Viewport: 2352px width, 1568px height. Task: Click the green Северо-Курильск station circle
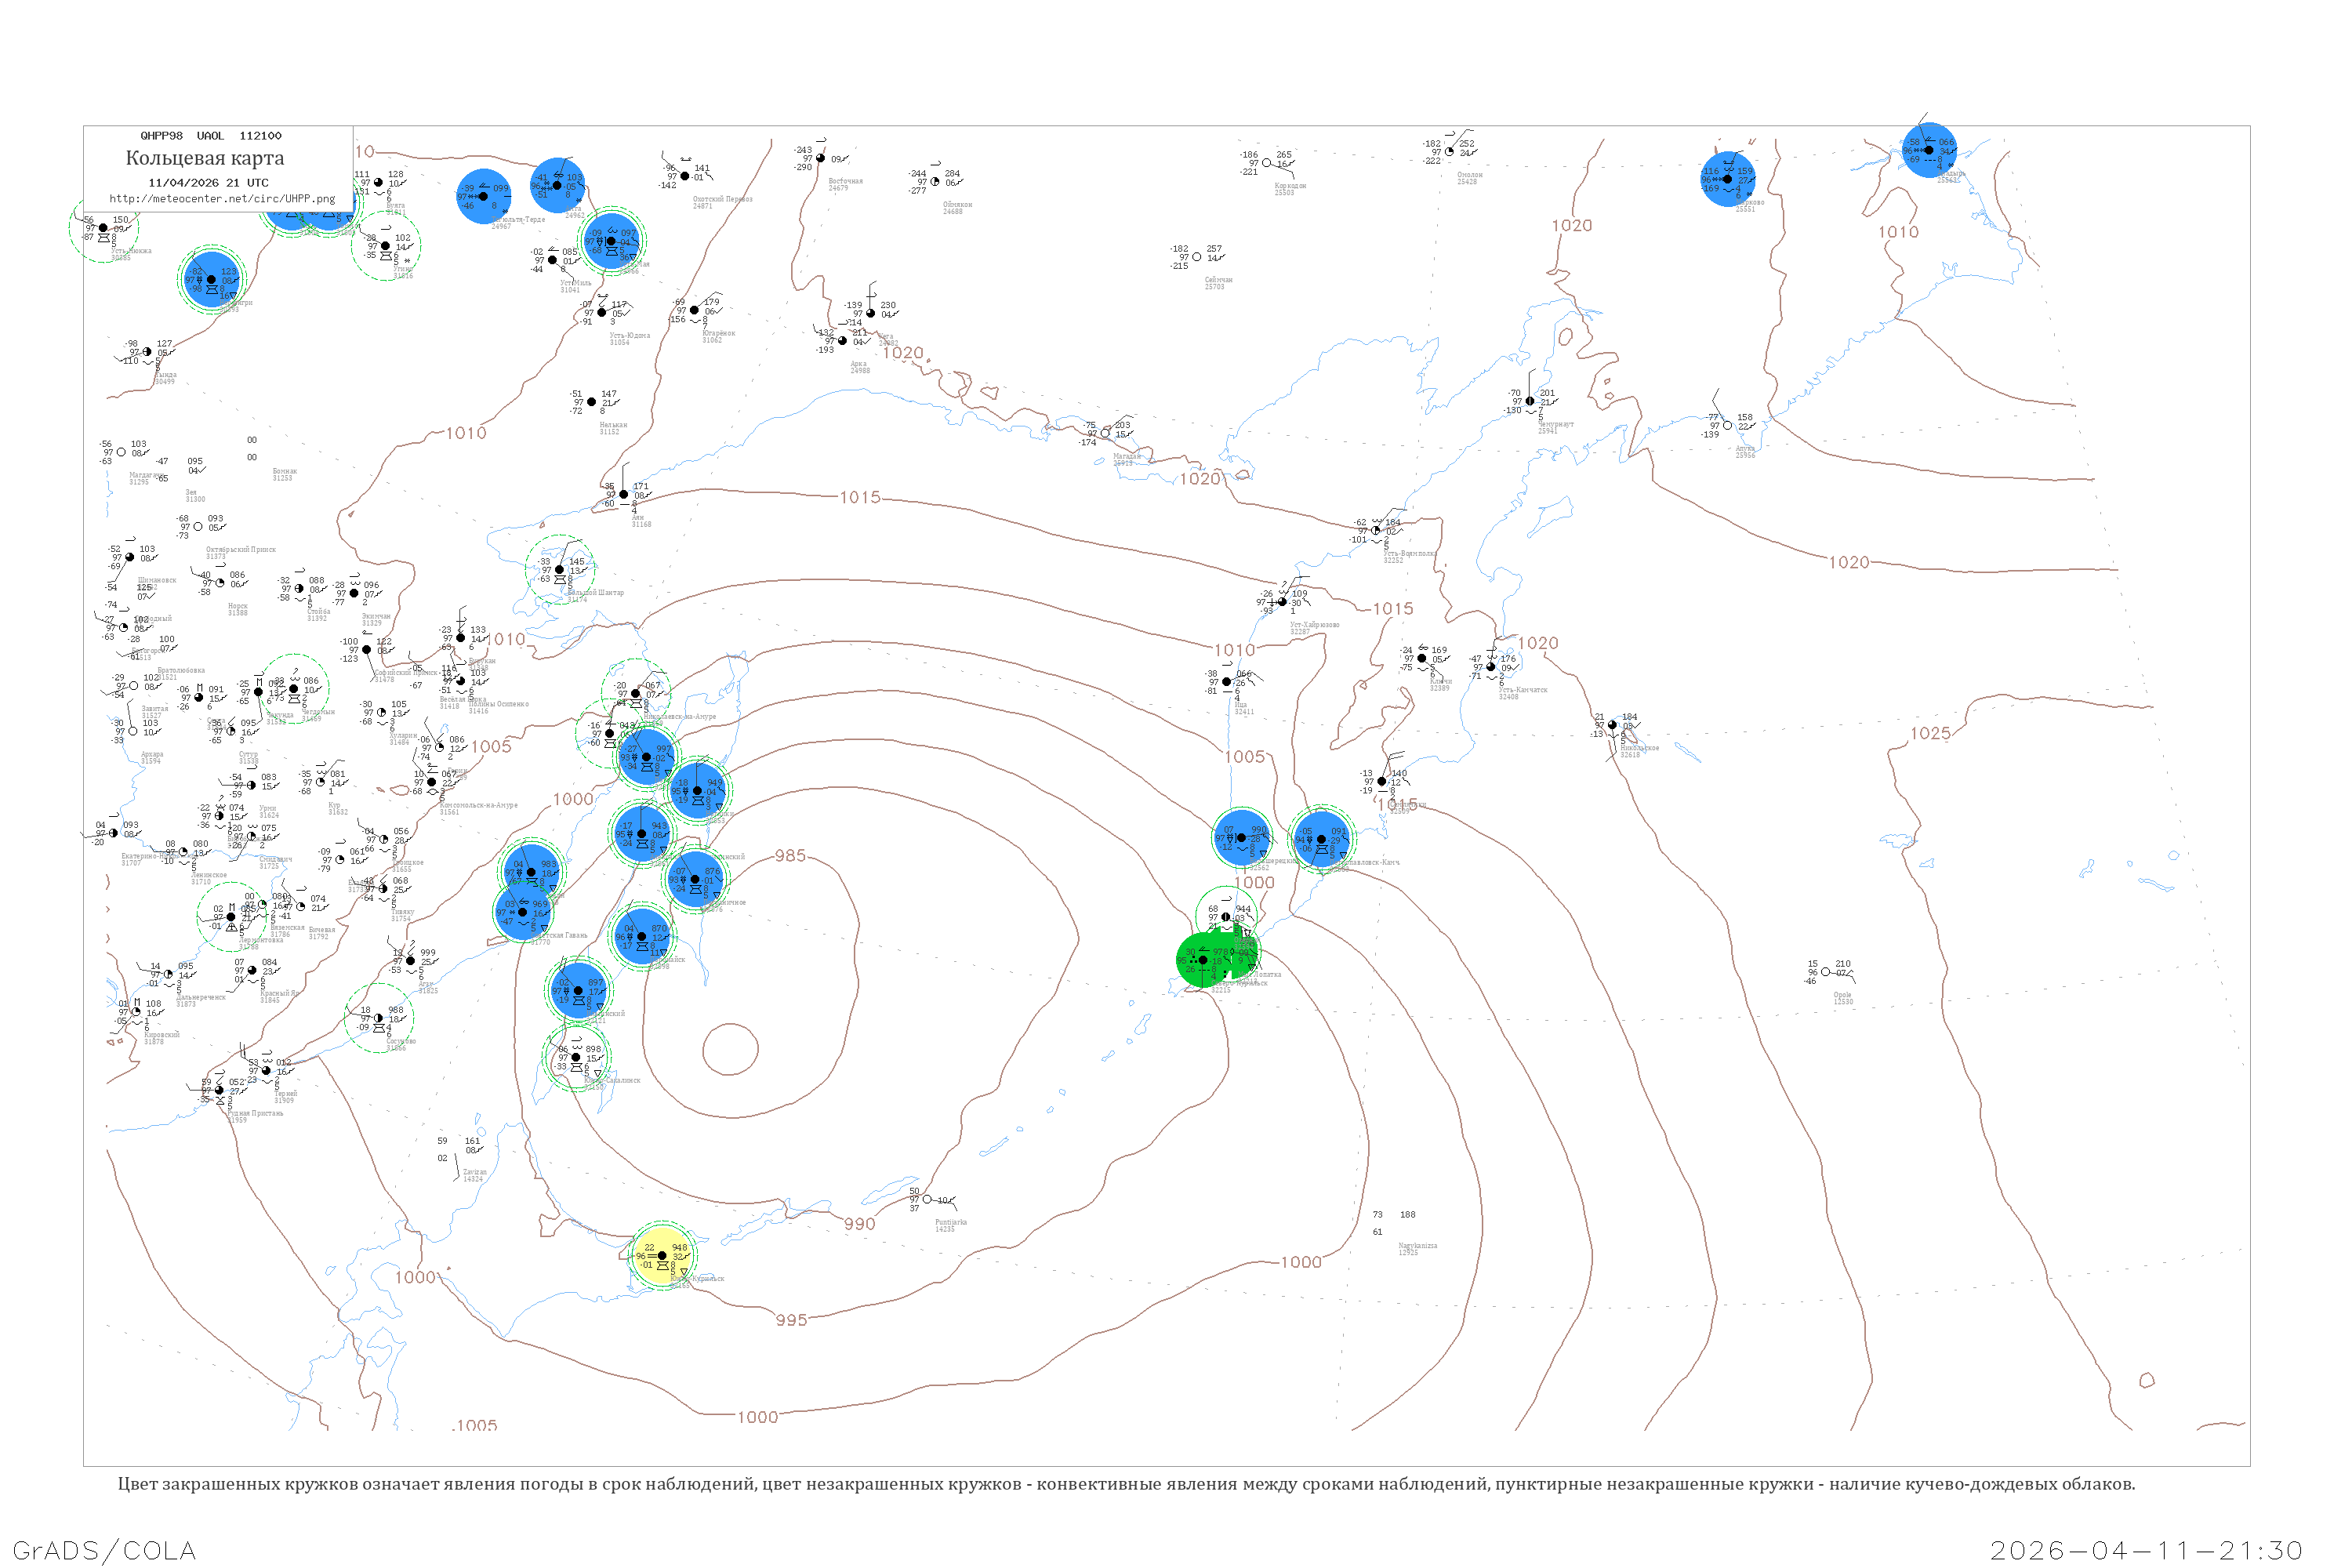pyautogui.click(x=1204, y=960)
